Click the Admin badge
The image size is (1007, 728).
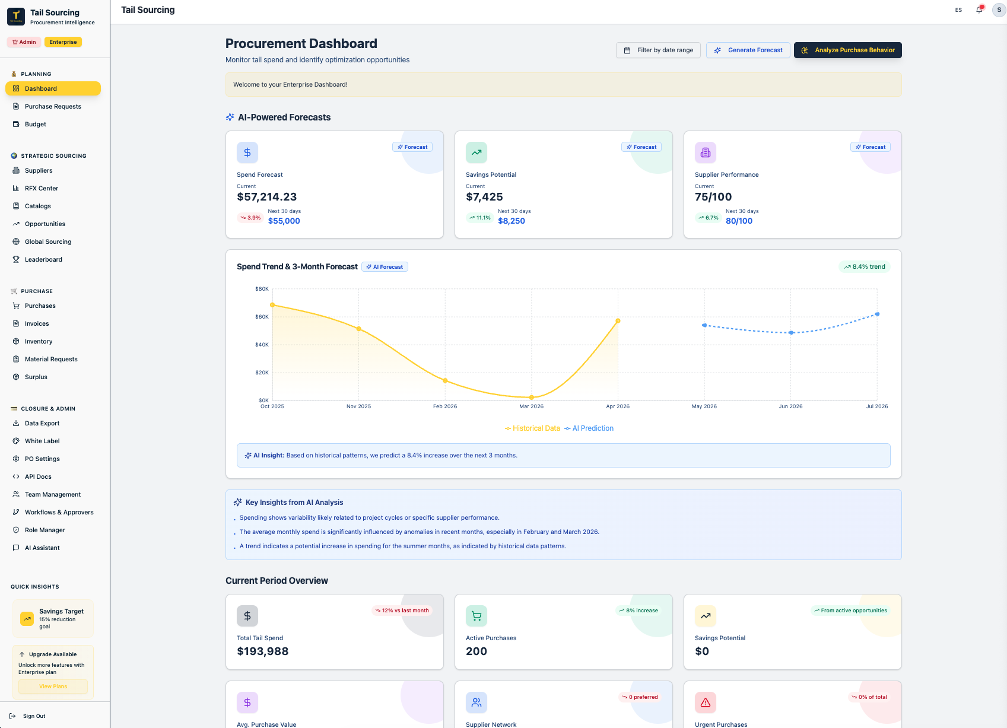[24, 42]
